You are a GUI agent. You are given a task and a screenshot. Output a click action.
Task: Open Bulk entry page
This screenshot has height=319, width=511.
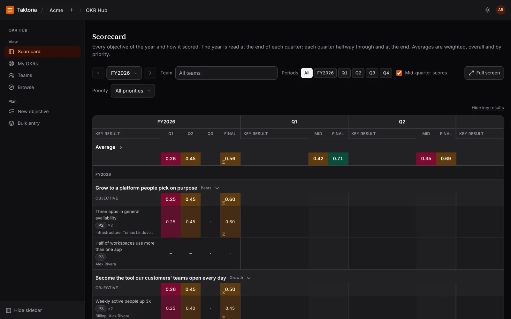click(42, 123)
